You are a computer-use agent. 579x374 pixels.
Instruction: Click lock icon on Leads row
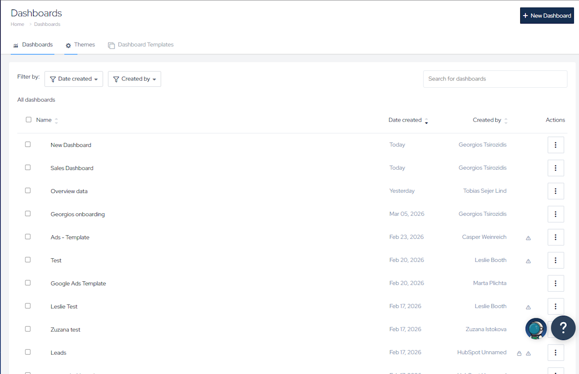pos(519,353)
